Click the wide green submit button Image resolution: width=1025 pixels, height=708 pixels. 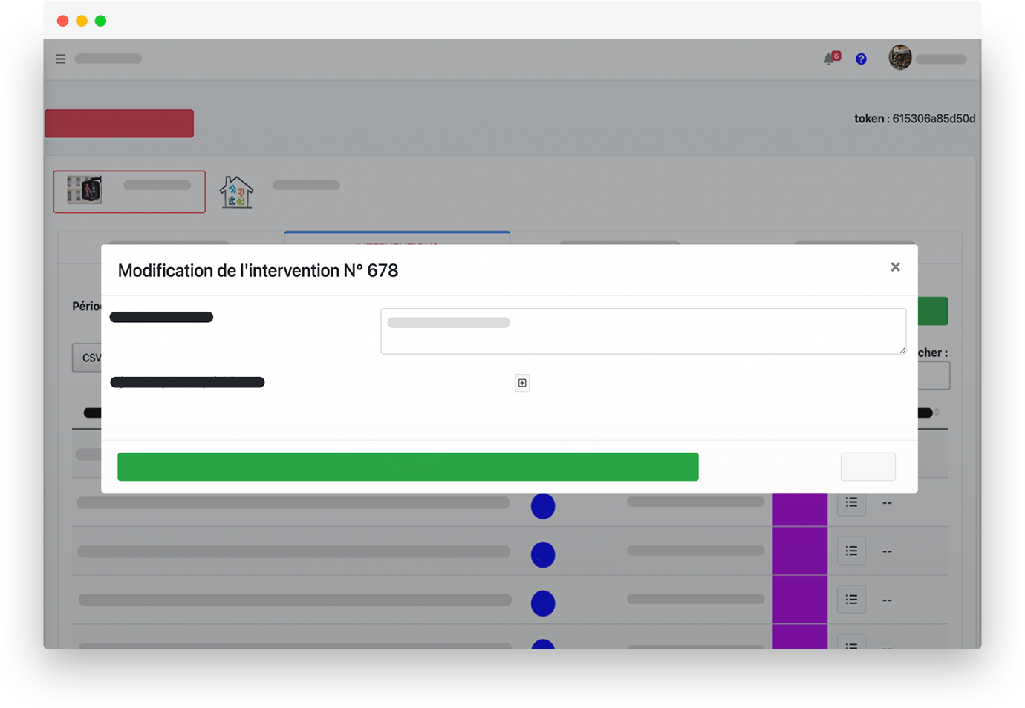coord(408,467)
